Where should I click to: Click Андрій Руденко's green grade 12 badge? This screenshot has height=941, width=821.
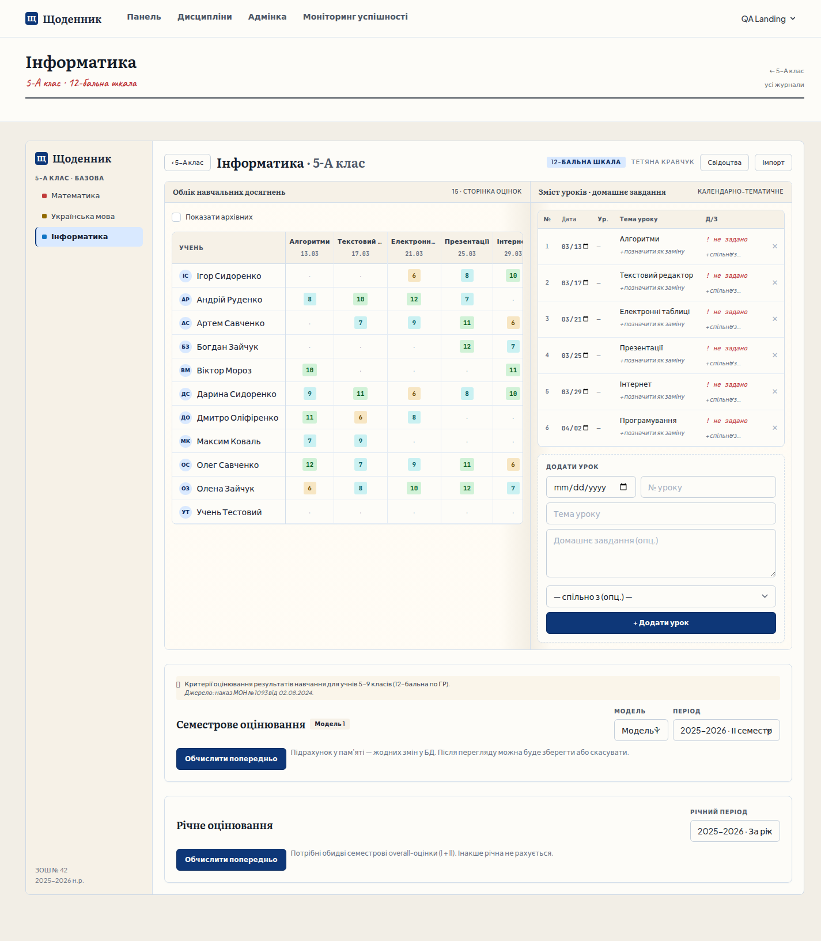414,299
